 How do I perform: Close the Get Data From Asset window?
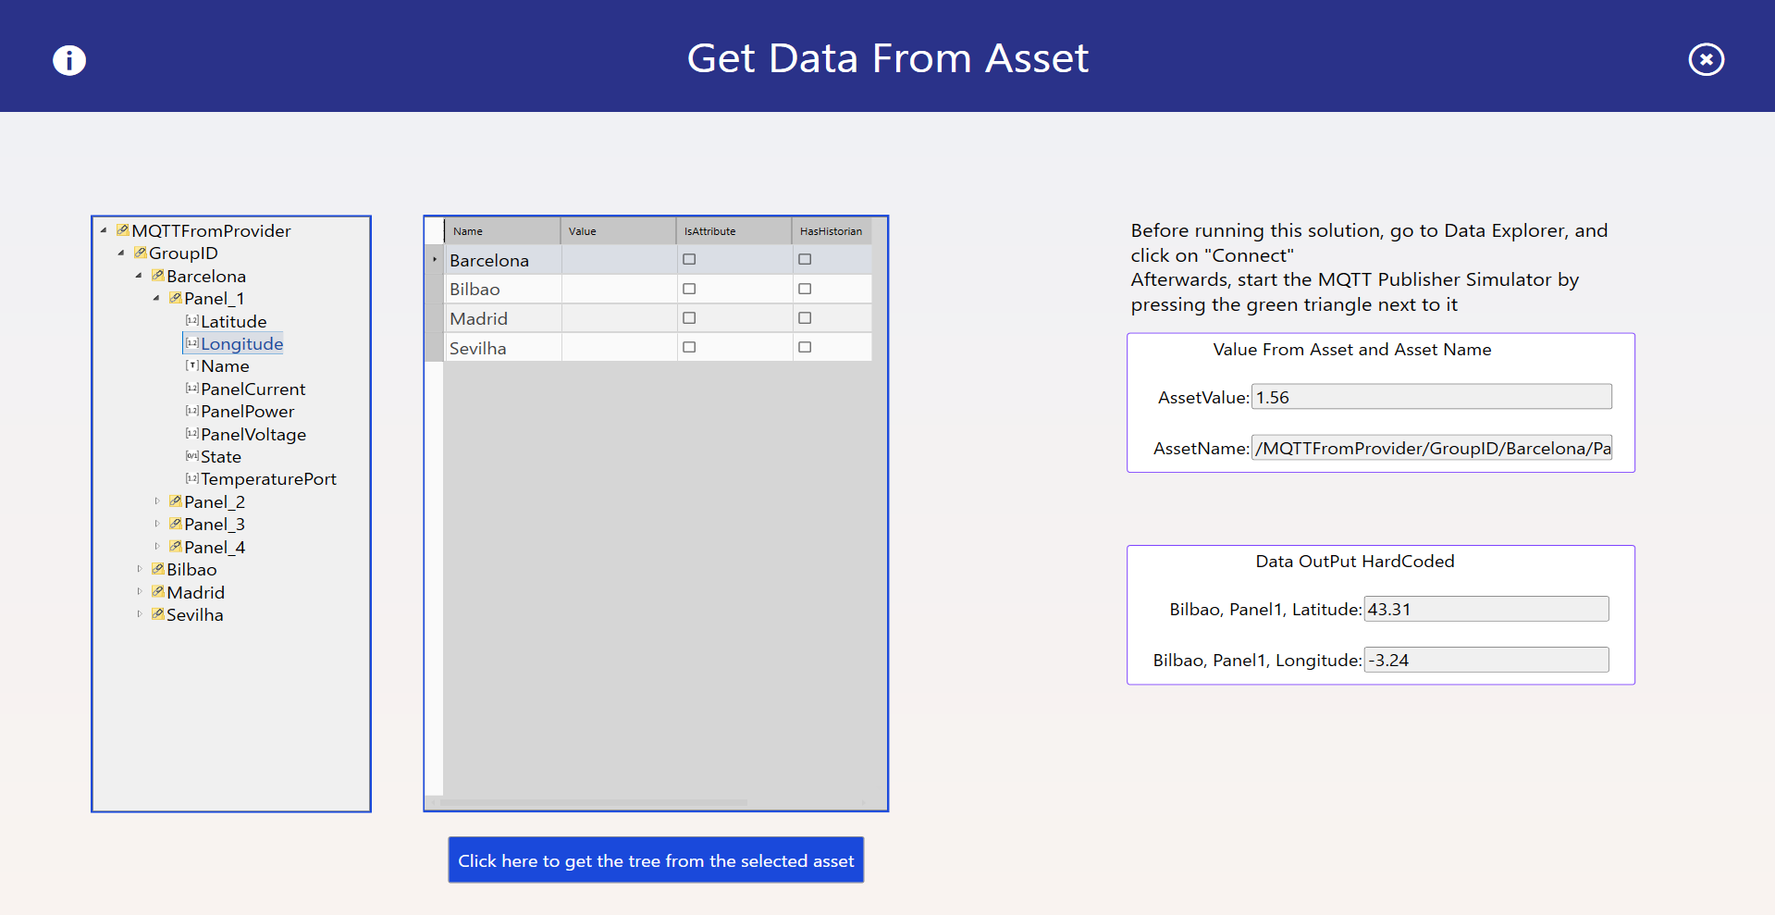(x=1706, y=60)
